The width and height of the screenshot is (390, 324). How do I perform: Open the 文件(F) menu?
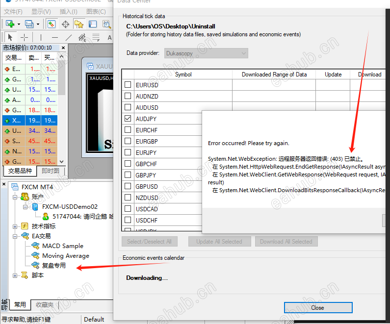click(x=13, y=11)
